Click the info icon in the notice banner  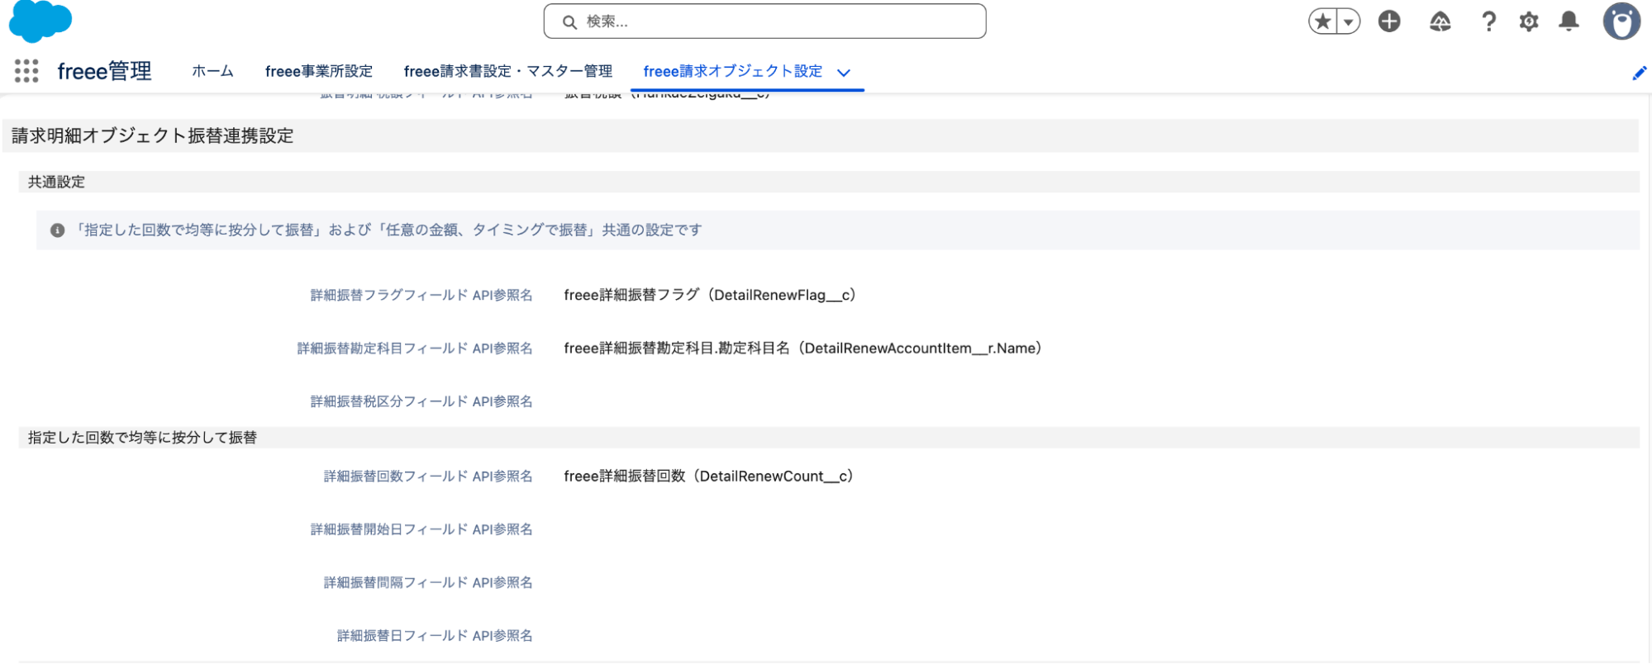57,230
